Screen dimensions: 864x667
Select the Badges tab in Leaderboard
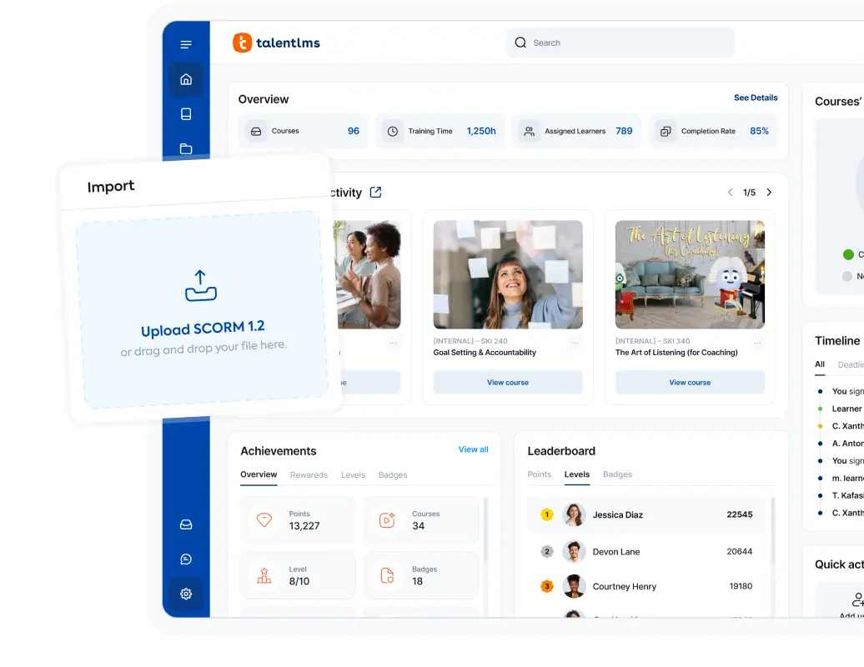(617, 474)
